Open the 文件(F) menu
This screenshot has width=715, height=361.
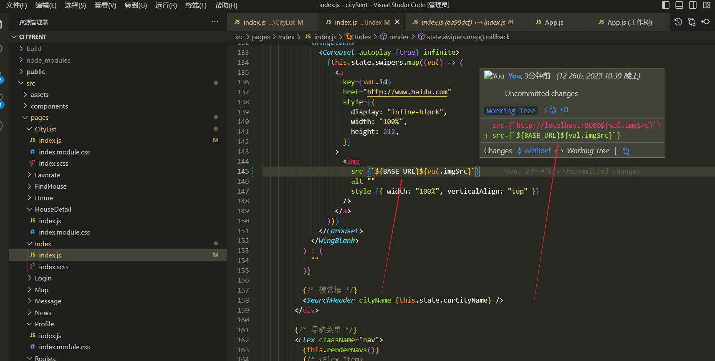click(16, 5)
